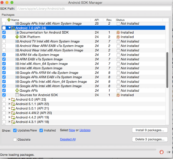
Task: Select the Intel x86 Atom System Image row
Action: pyautogui.click(x=84, y=68)
